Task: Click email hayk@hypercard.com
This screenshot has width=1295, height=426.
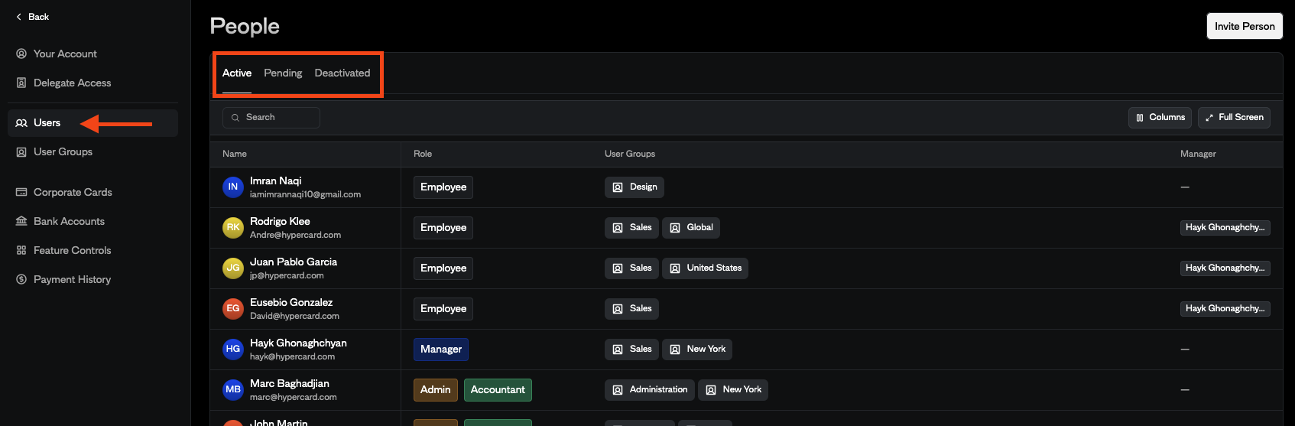Action: [x=292, y=356]
